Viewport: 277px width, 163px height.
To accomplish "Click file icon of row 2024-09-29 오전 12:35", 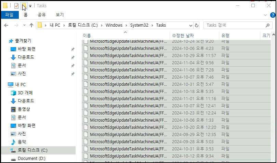I will (x=86, y=135).
